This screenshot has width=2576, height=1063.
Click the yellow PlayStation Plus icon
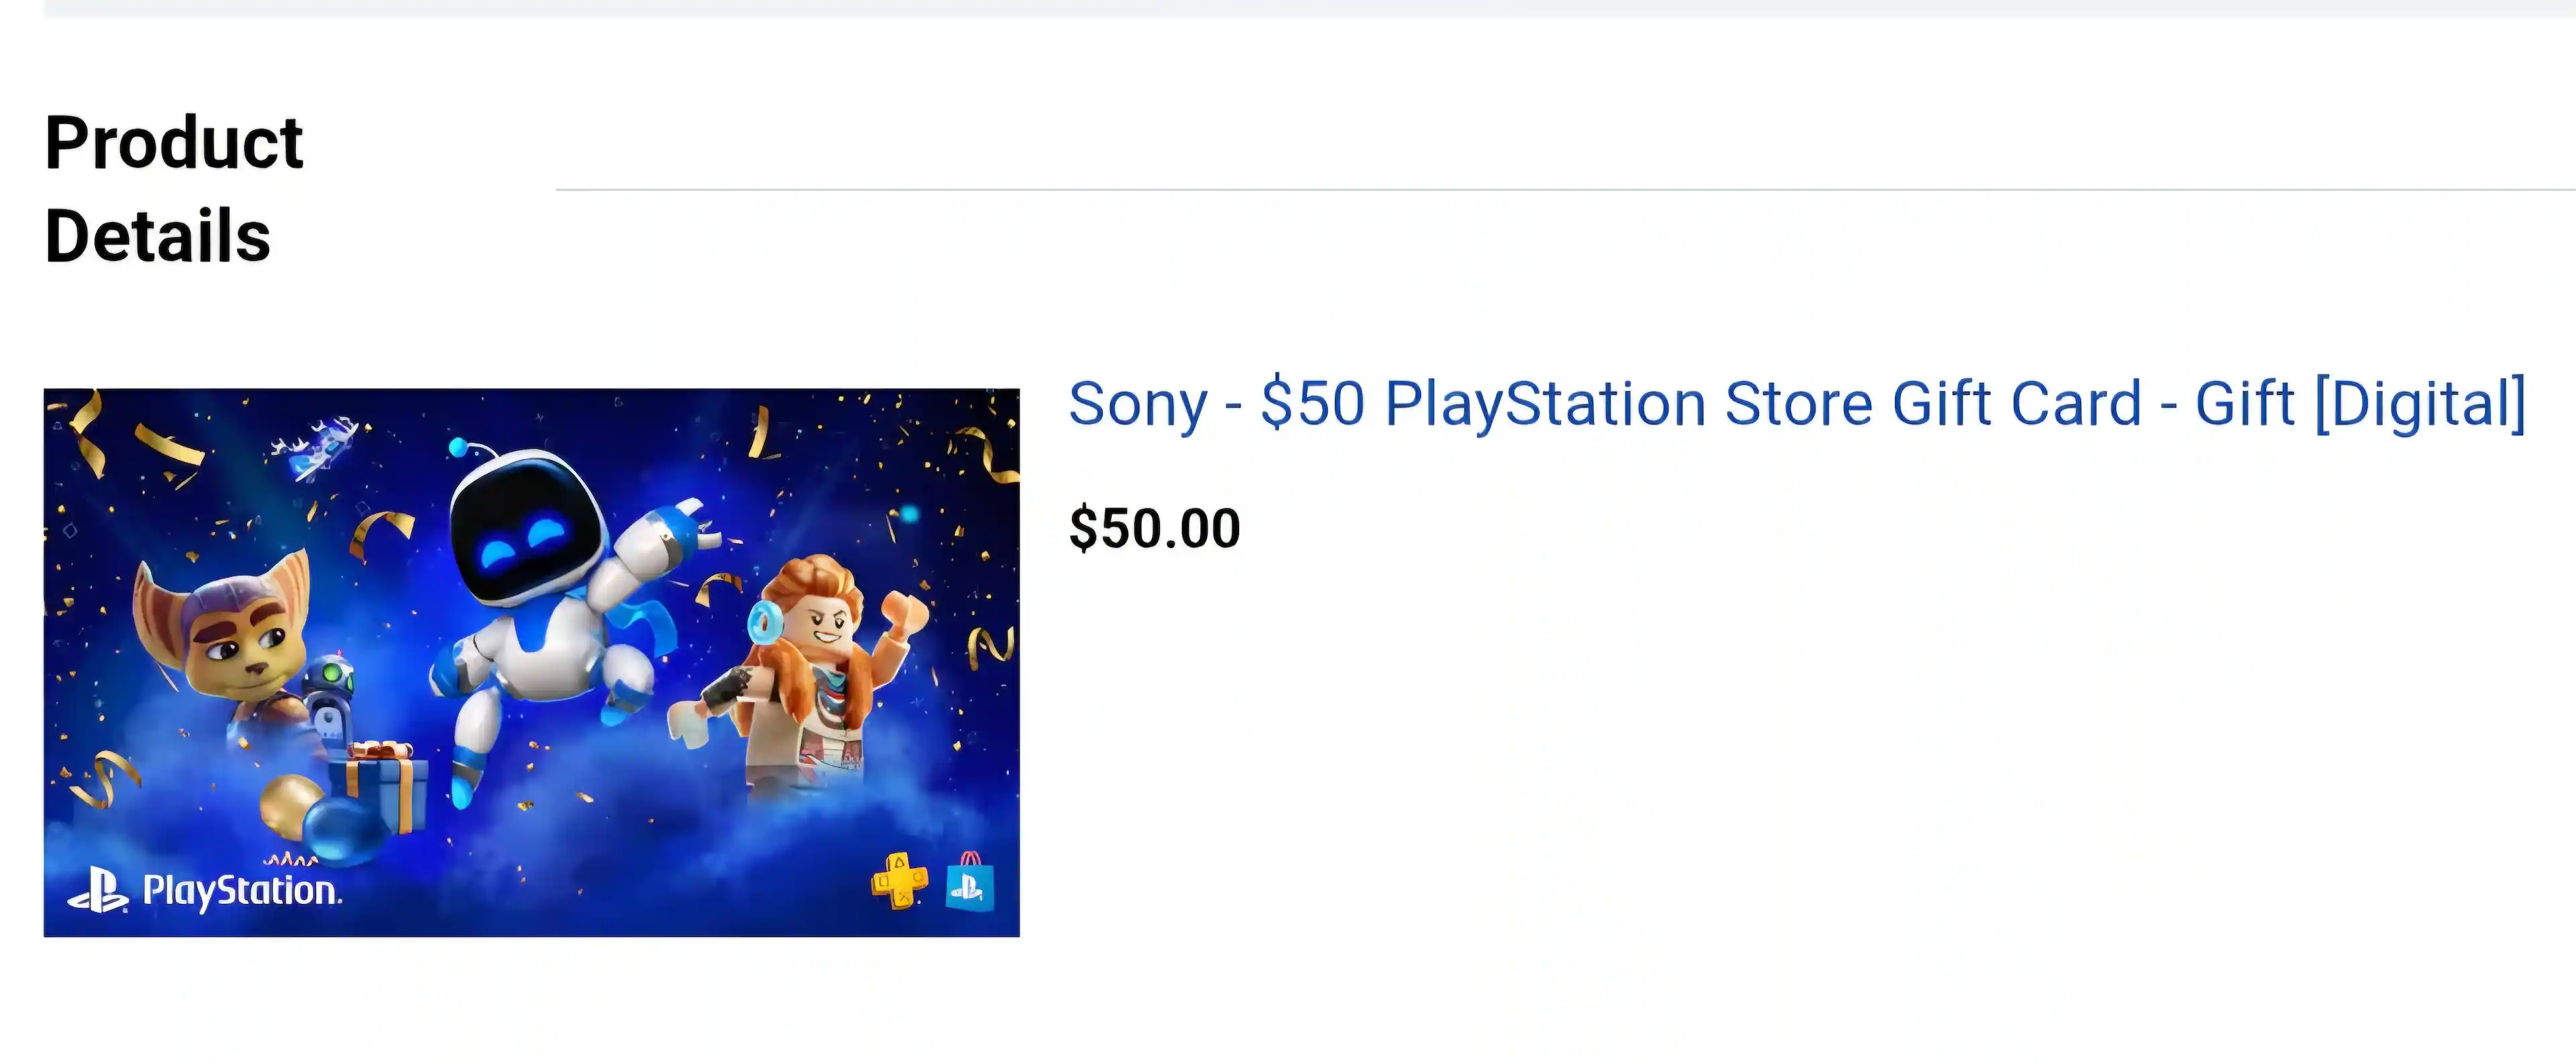point(899,882)
